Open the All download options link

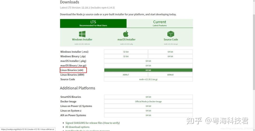point(77,127)
